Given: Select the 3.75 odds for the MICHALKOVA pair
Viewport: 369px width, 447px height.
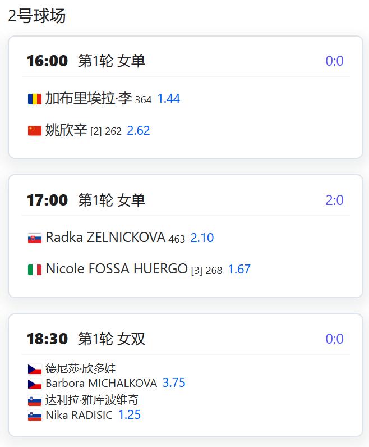Looking at the screenshot, I should [174, 382].
